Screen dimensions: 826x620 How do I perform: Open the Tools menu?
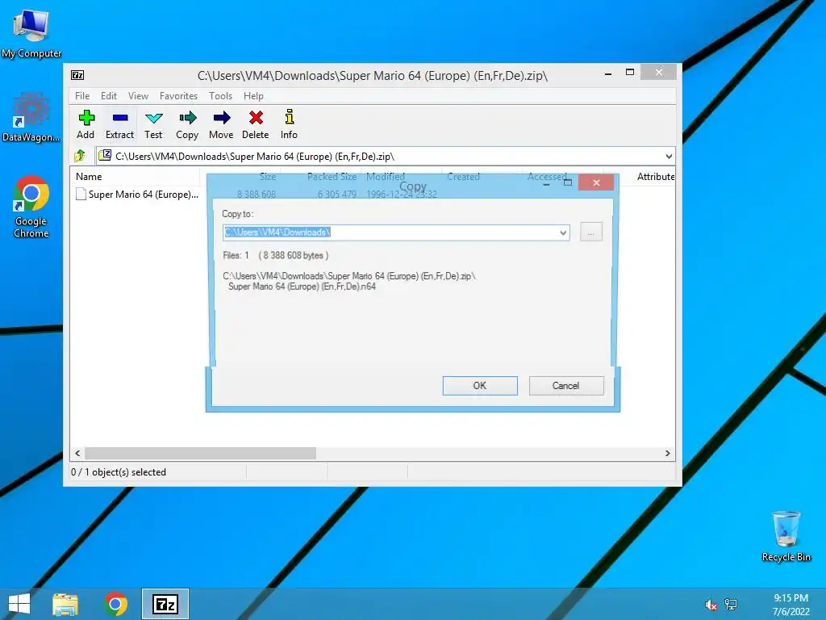[x=220, y=96]
